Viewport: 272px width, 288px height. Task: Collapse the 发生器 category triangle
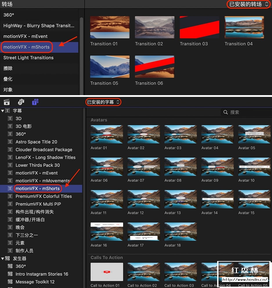(3, 259)
